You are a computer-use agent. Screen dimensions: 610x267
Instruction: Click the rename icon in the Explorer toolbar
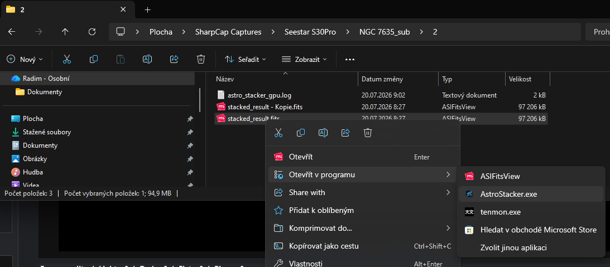coord(147,59)
